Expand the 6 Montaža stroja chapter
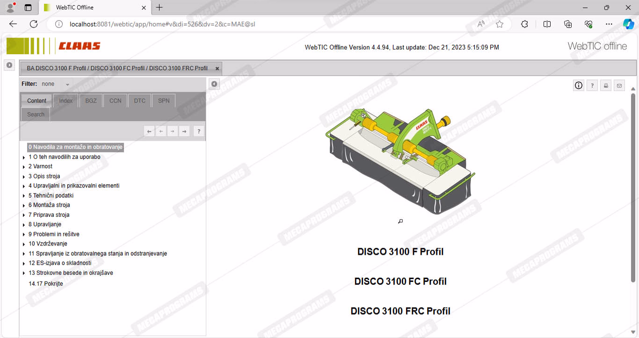This screenshot has height=338, width=639. coord(24,206)
